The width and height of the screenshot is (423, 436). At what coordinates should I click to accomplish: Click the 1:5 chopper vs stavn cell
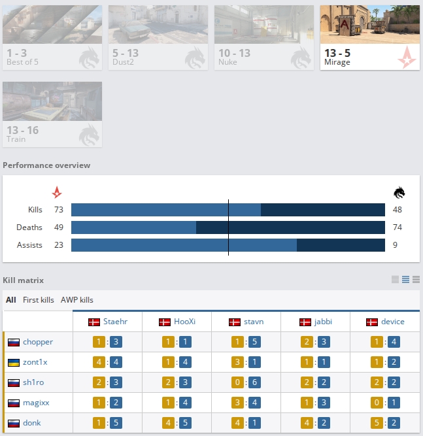246,342
